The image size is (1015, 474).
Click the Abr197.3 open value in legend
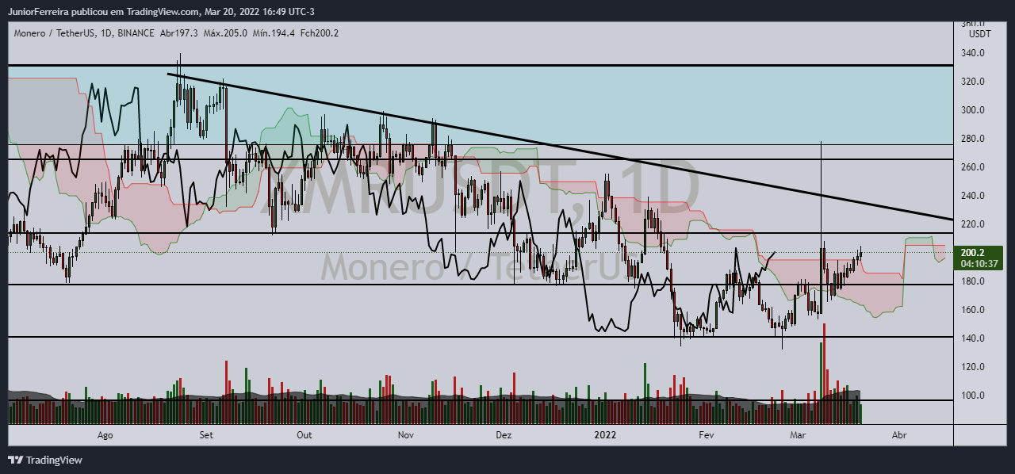pos(180,33)
